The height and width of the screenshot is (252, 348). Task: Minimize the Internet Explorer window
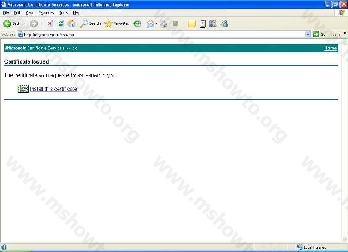[328, 4]
